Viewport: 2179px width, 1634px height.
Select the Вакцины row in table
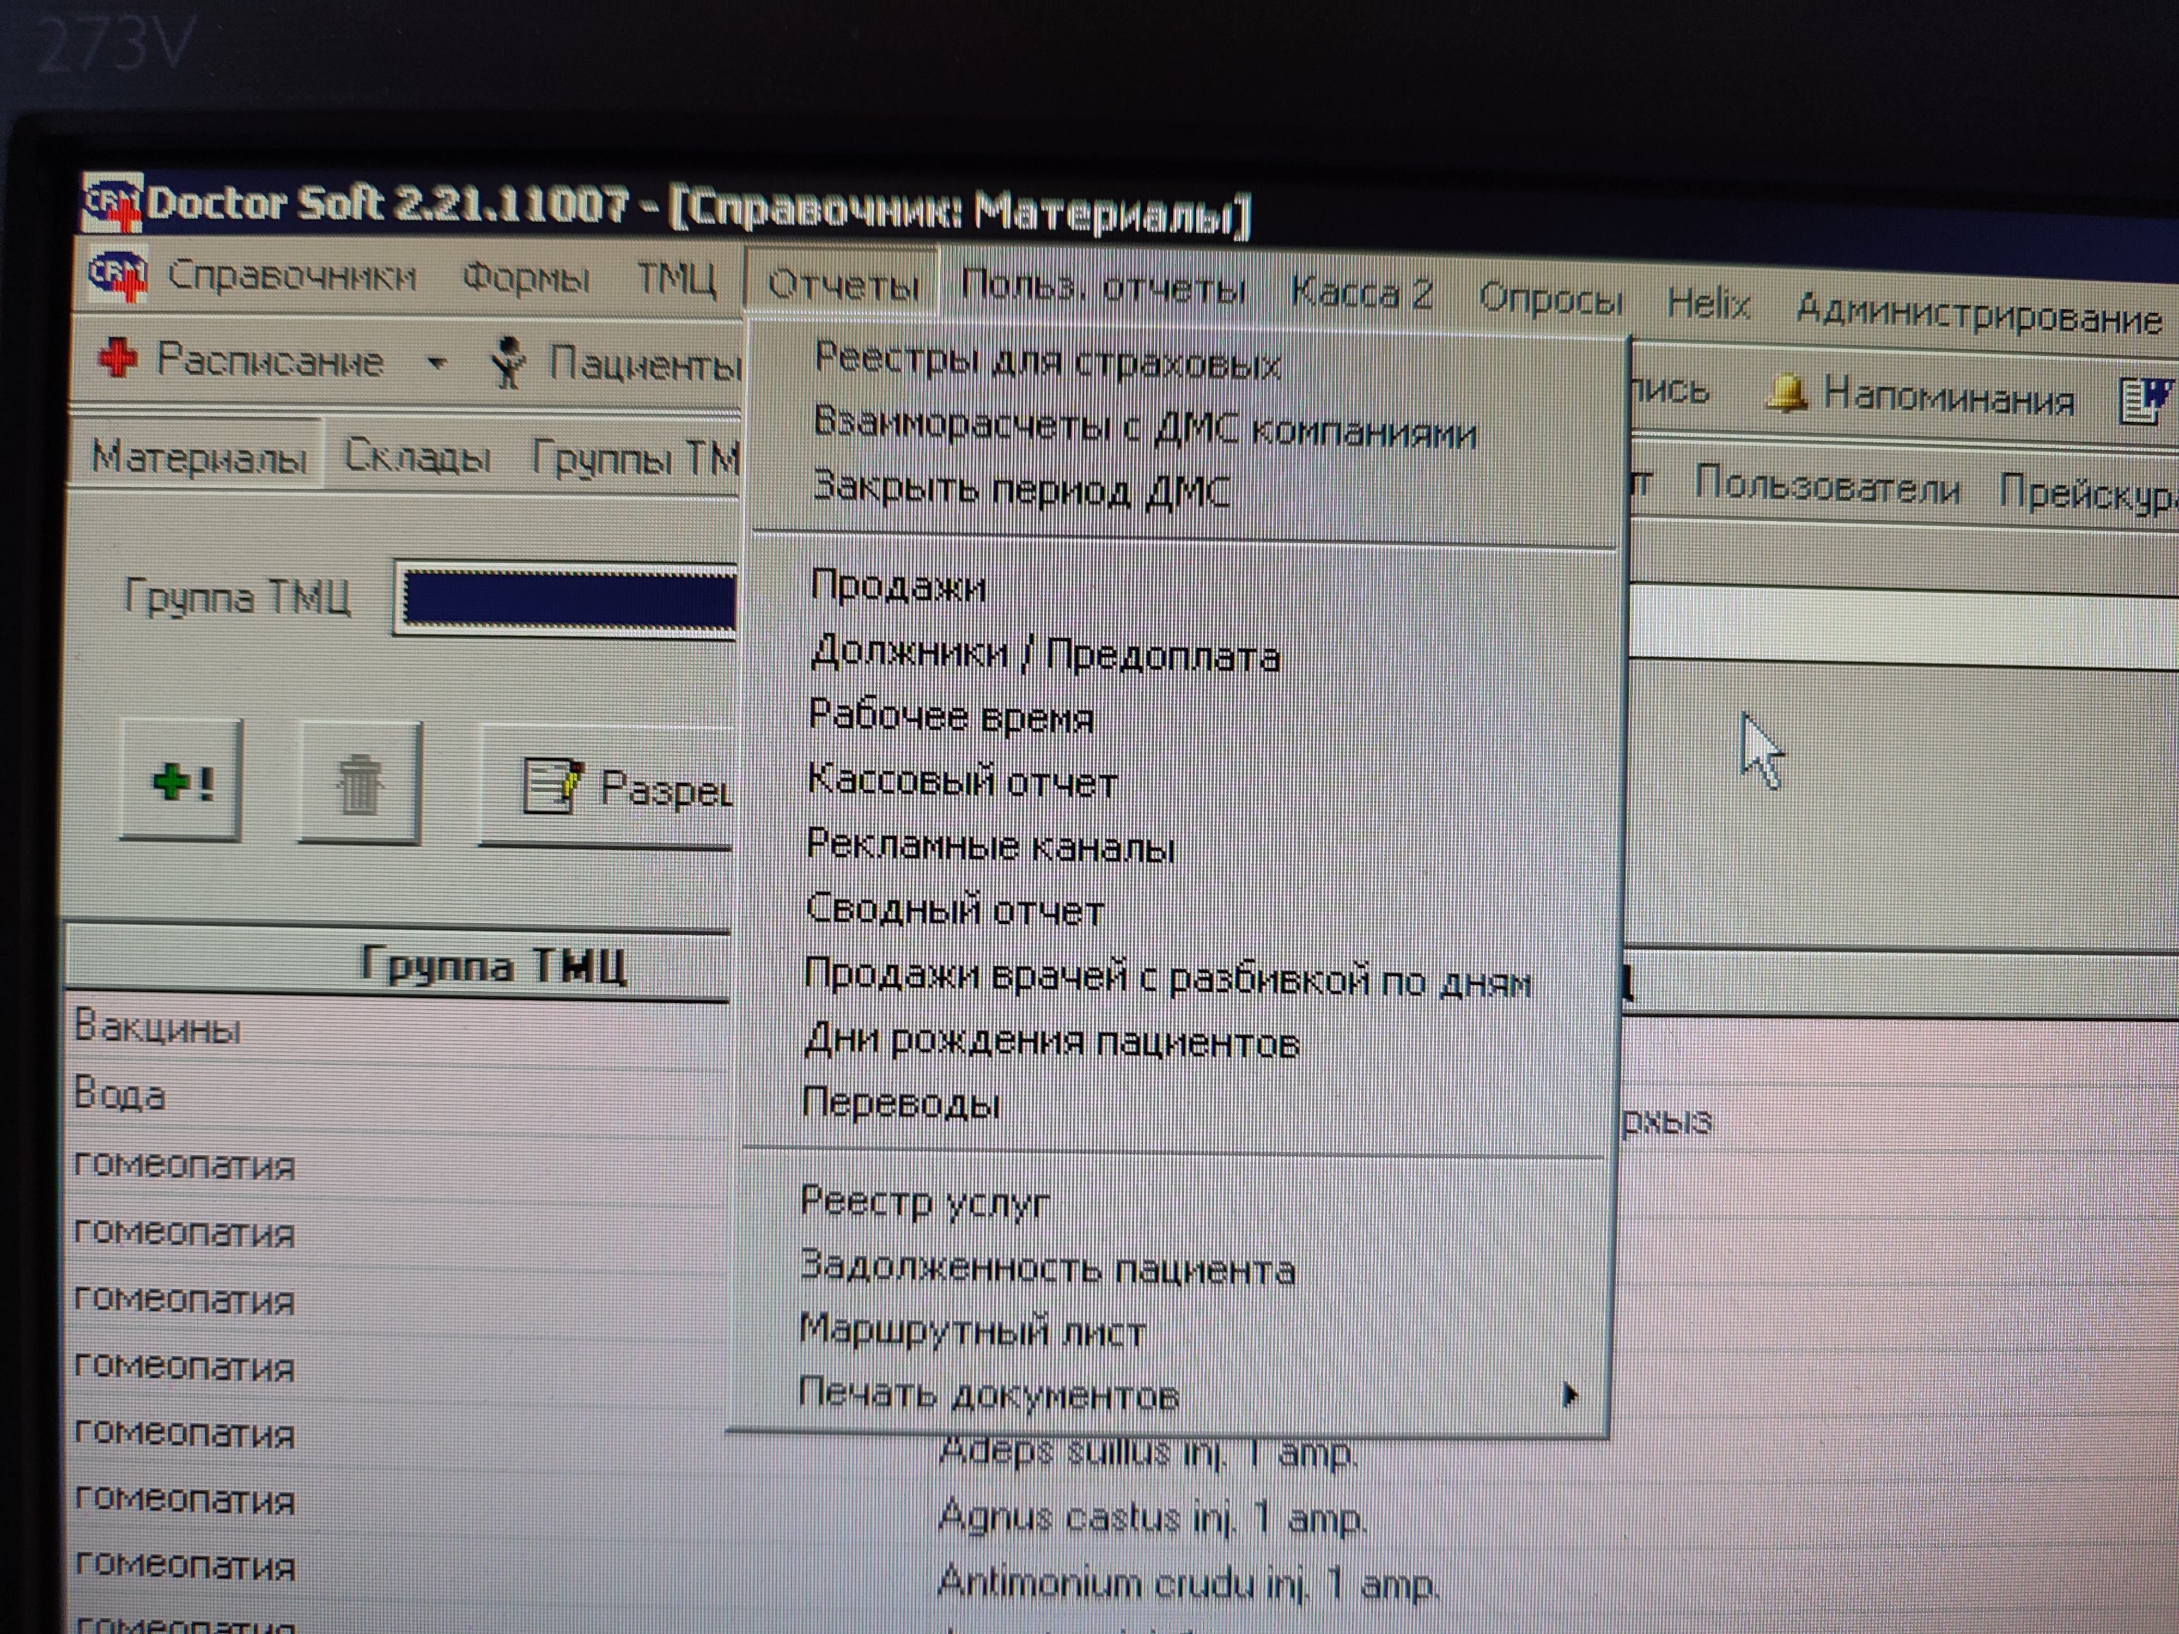point(157,1028)
